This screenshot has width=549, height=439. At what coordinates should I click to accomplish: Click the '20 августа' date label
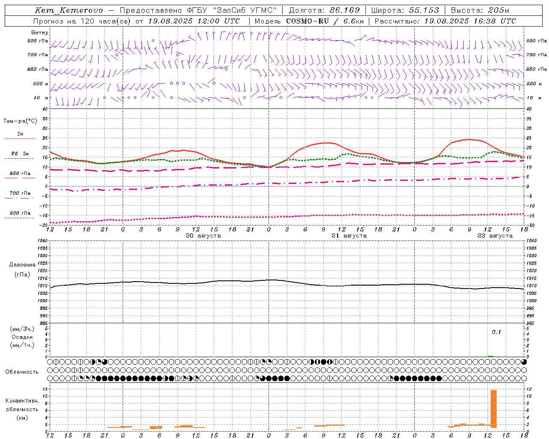click(x=203, y=236)
